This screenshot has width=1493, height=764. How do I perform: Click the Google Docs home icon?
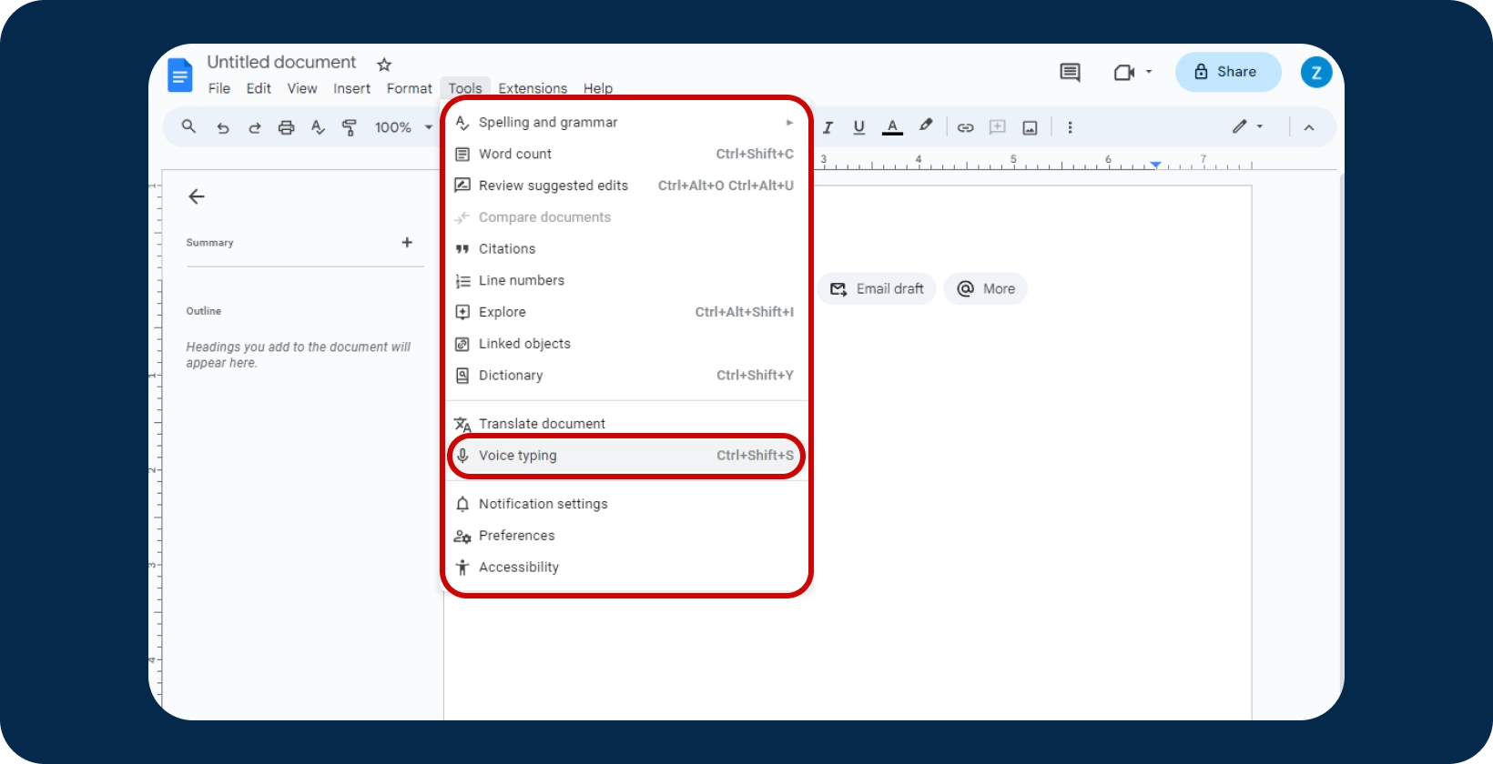click(x=180, y=75)
